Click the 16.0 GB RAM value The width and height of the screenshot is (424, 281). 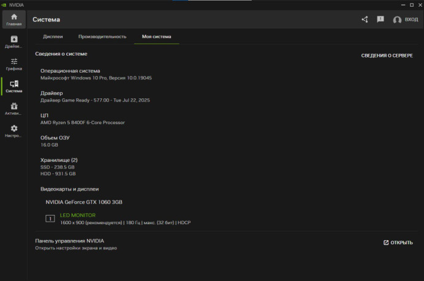click(49, 145)
